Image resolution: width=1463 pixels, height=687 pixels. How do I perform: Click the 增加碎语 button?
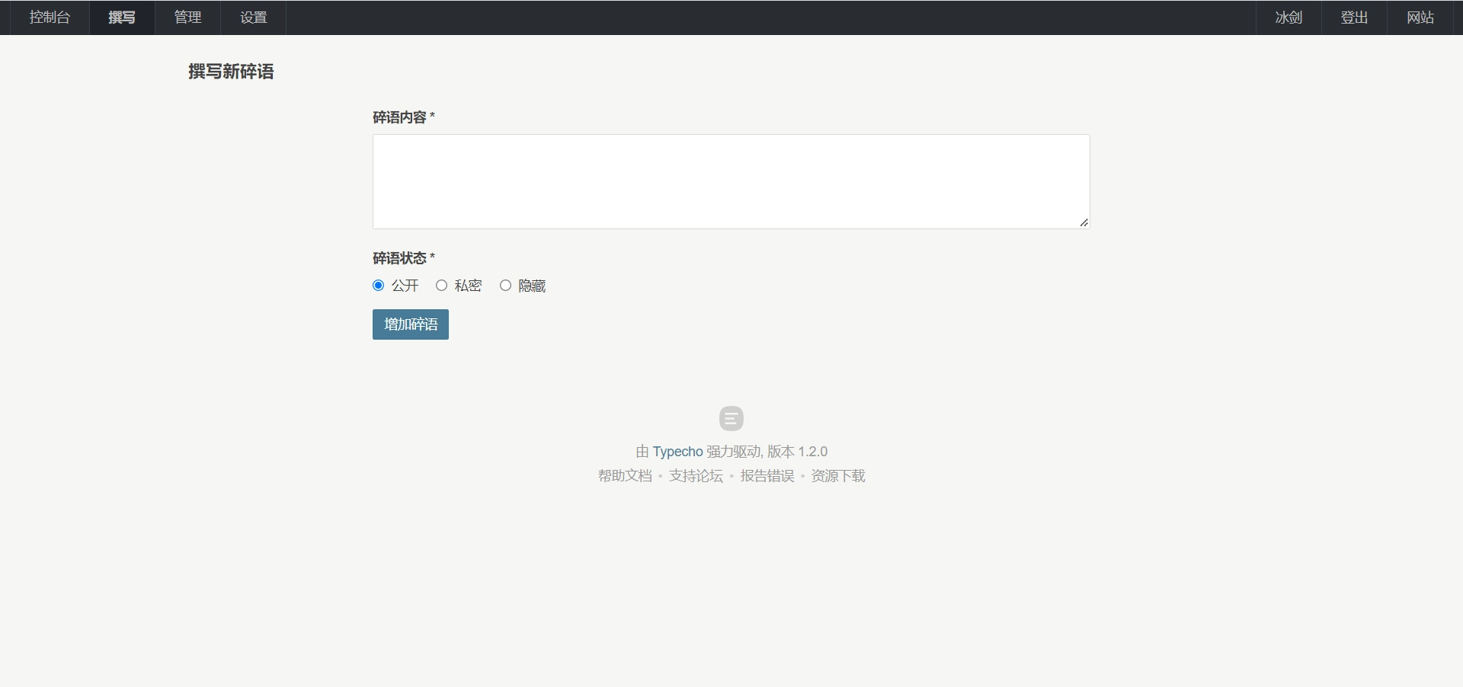(411, 324)
